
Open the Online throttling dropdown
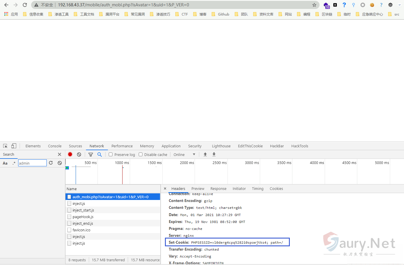coord(184,155)
